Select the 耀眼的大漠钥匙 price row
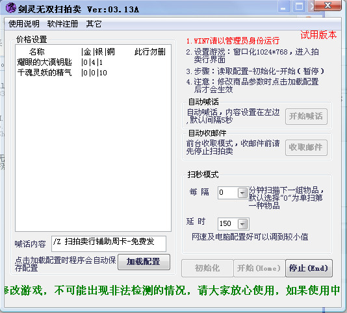The image size is (347, 313). coord(93,62)
